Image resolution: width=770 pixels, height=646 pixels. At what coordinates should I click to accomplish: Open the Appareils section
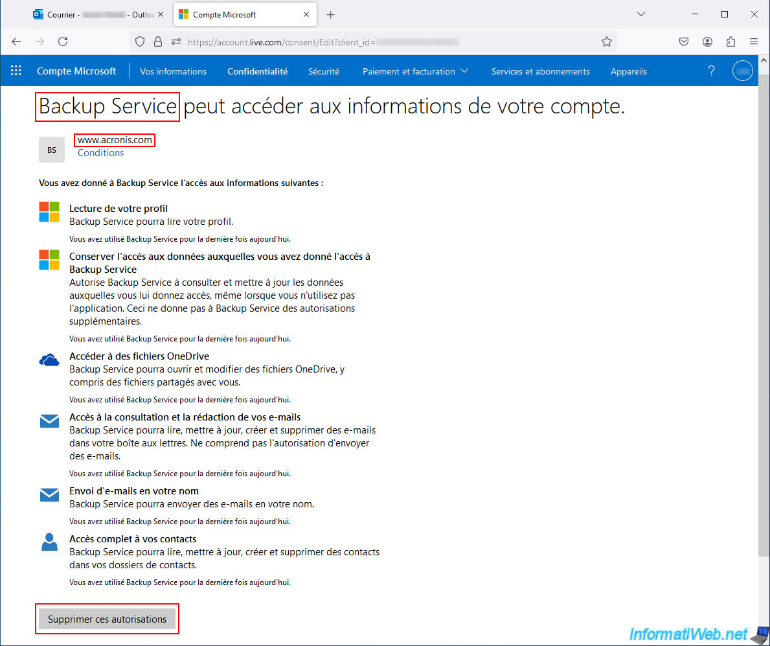[x=629, y=71]
